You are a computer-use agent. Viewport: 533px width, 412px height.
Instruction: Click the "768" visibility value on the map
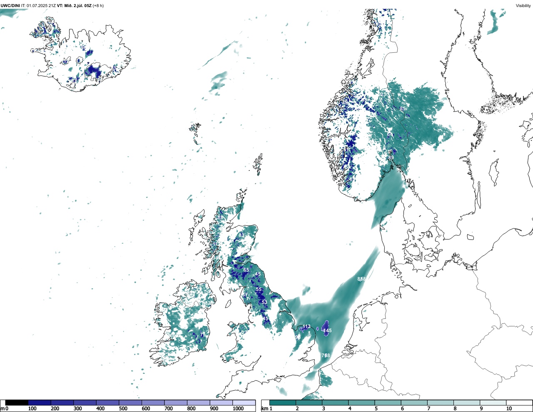pyautogui.click(x=326, y=355)
